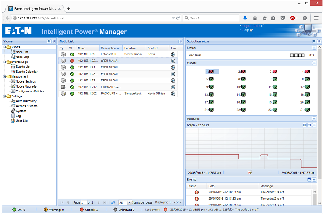Click the Firefox search box
The height and width of the screenshot is (215, 324).
(211, 18)
